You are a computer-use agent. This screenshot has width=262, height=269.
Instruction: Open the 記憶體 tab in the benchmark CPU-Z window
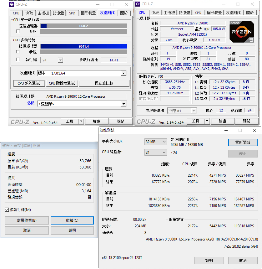coord(58,13)
